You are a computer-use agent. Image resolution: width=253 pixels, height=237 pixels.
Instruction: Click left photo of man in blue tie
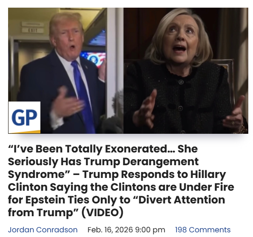[66, 71]
